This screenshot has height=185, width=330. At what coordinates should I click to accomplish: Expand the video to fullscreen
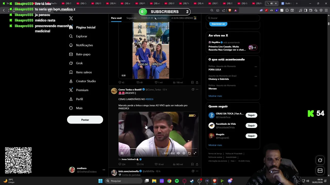[195, 153]
